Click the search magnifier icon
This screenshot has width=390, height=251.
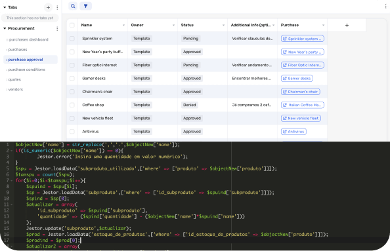(x=73, y=6)
